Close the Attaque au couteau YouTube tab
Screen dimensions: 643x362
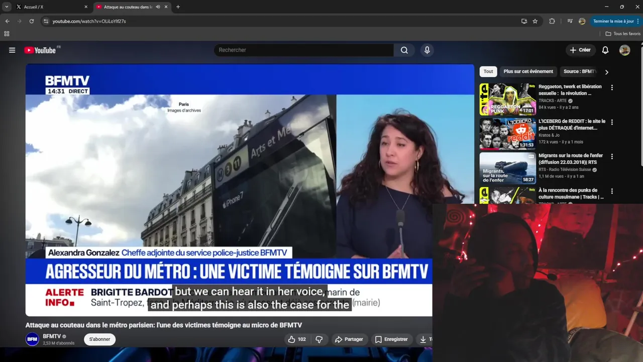pos(166,7)
